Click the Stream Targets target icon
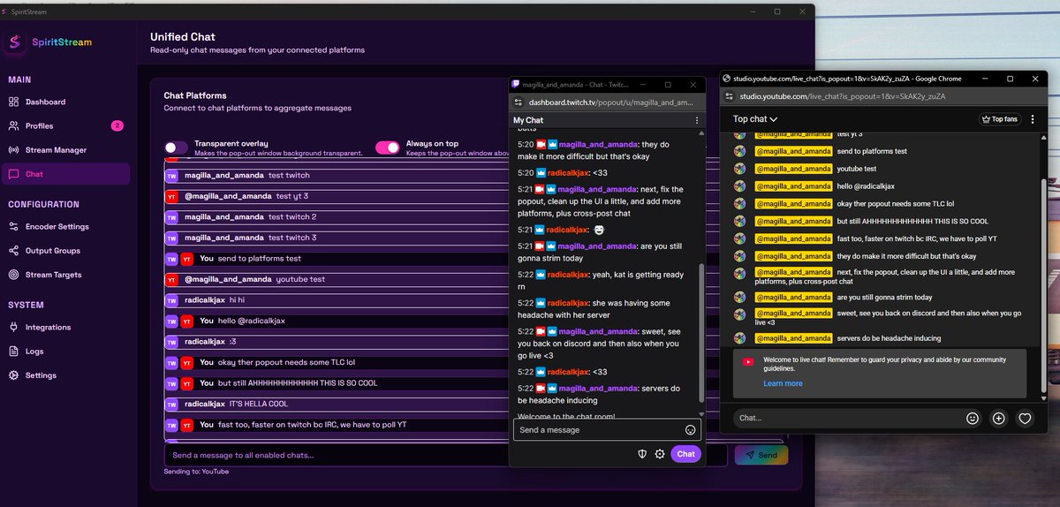The height and width of the screenshot is (507, 1060). [x=14, y=275]
